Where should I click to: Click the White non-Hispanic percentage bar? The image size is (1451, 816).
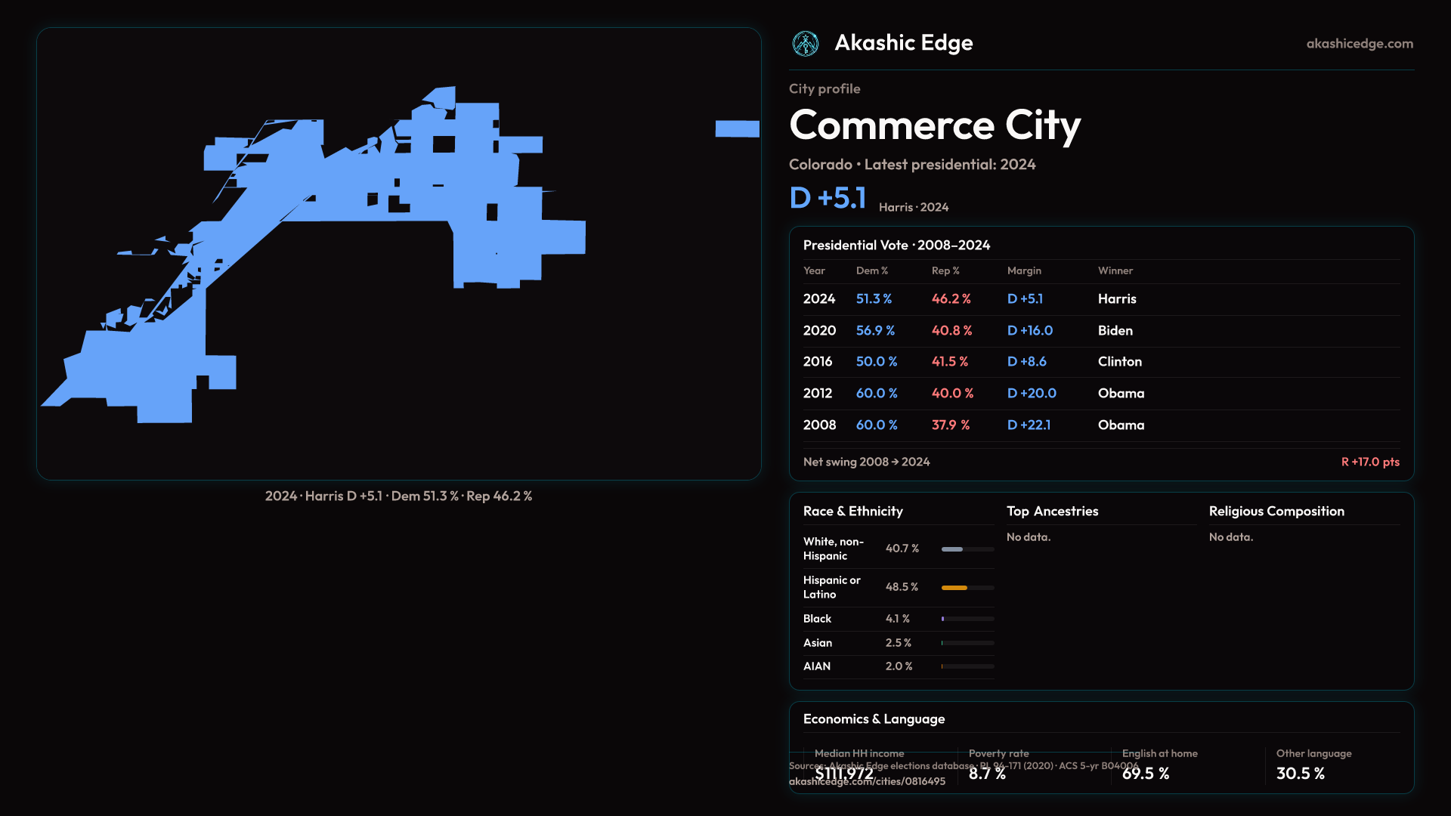click(x=952, y=549)
